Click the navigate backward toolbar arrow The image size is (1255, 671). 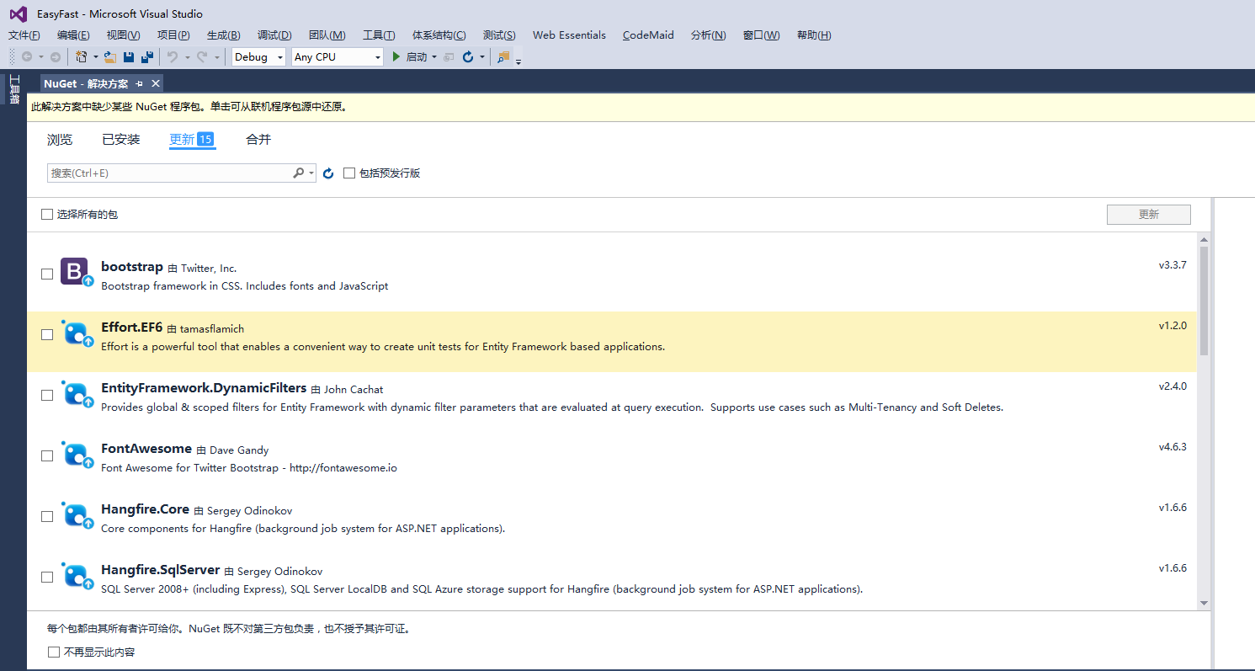point(27,57)
